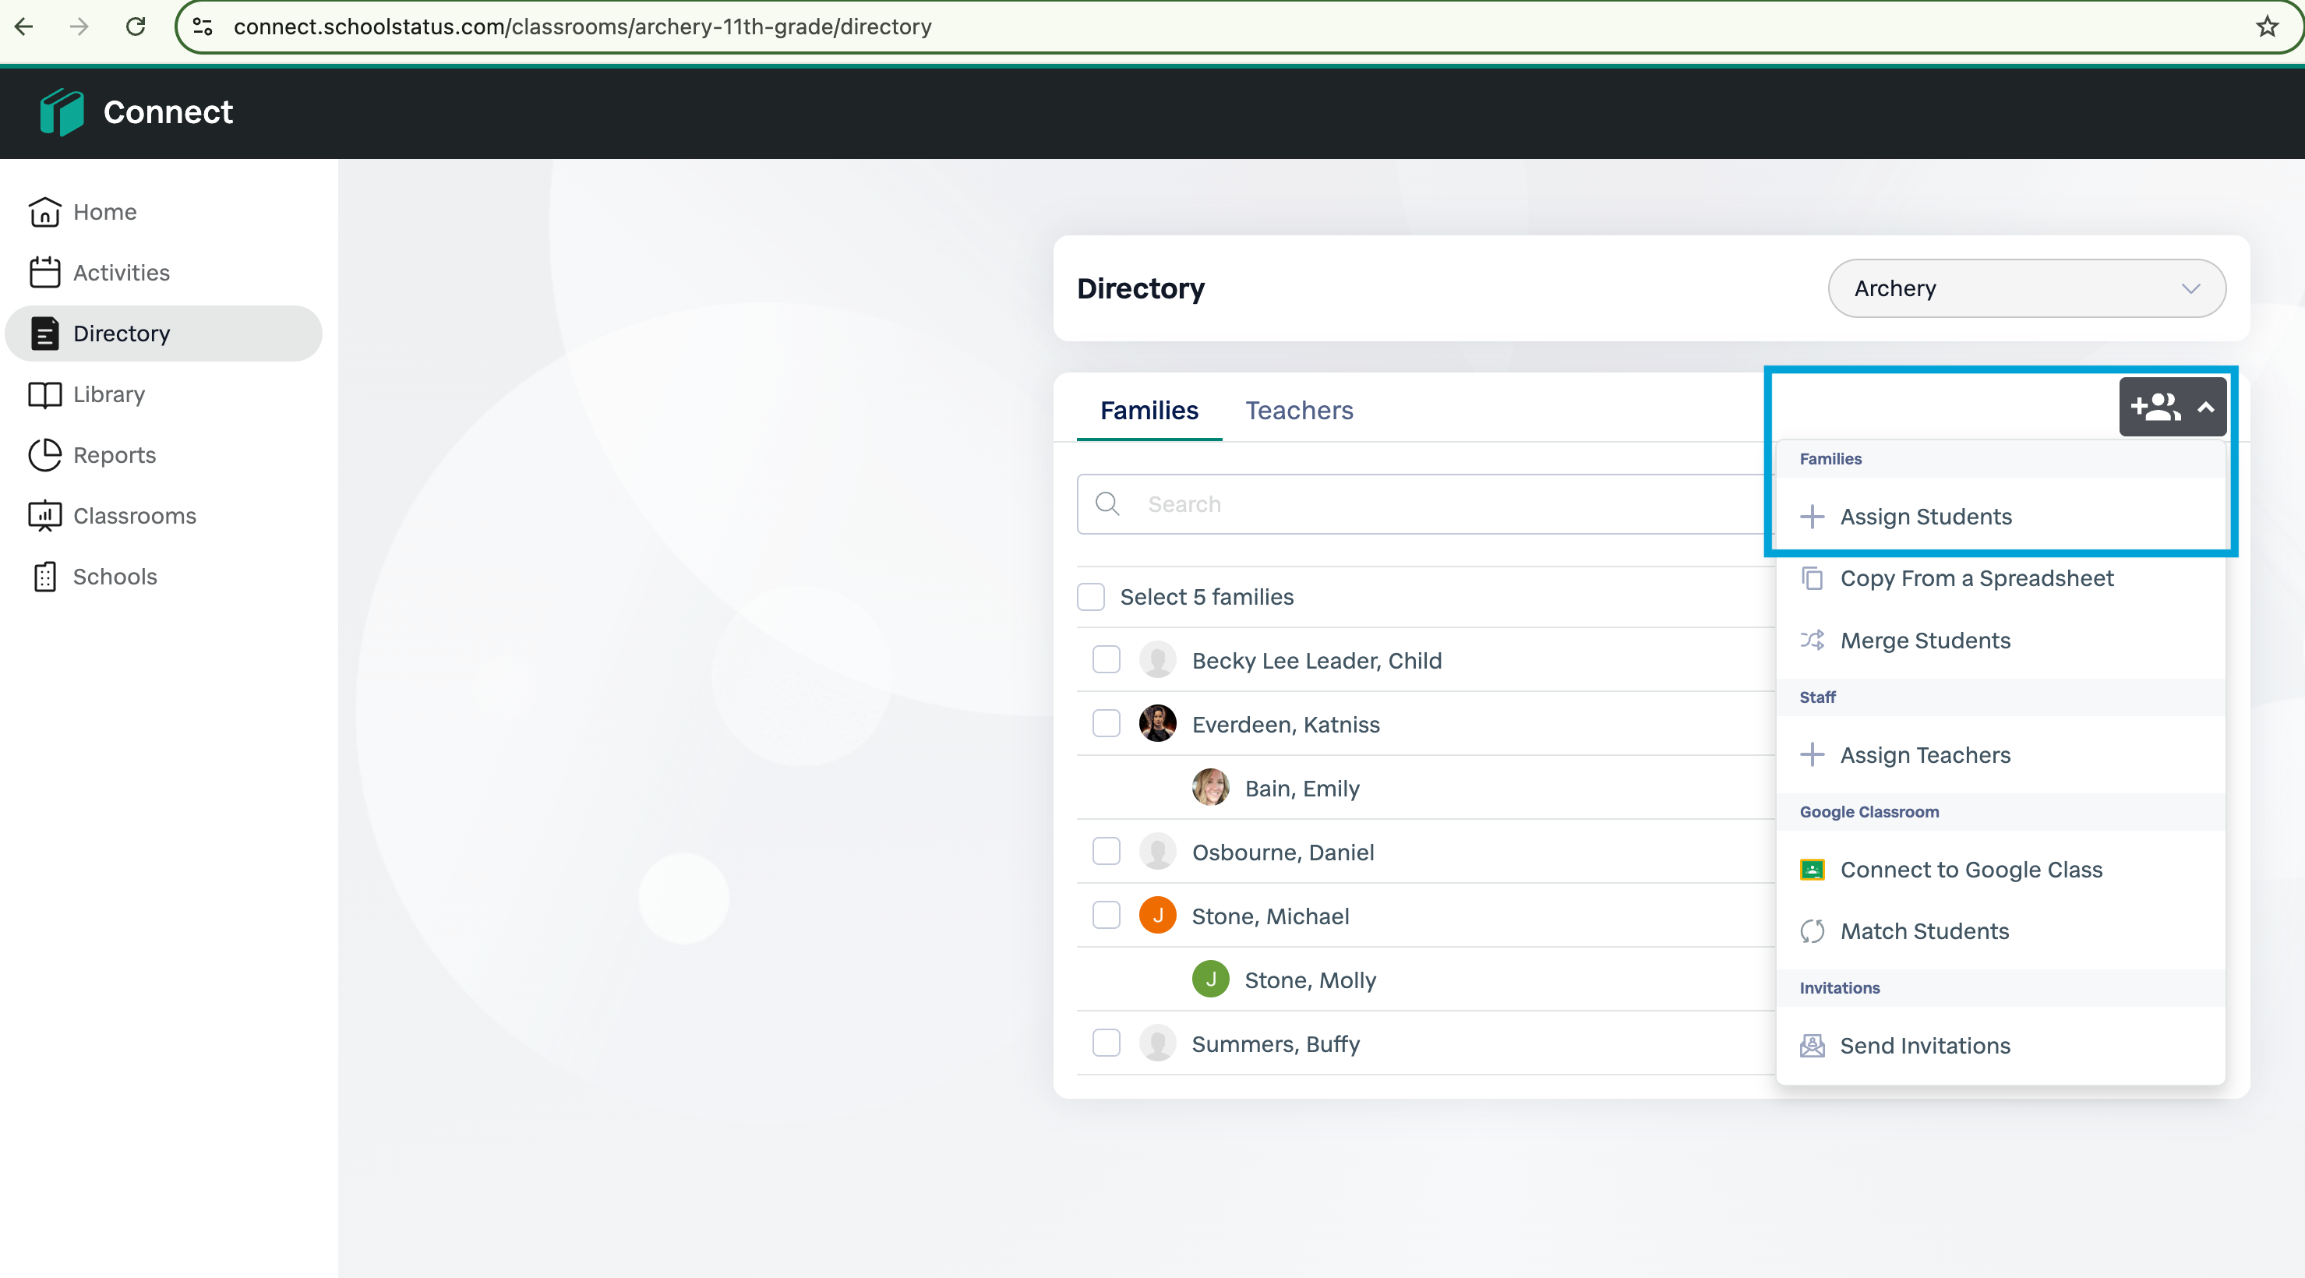This screenshot has height=1278, width=2305.
Task: Click the Library book icon
Action: pyautogui.click(x=44, y=394)
